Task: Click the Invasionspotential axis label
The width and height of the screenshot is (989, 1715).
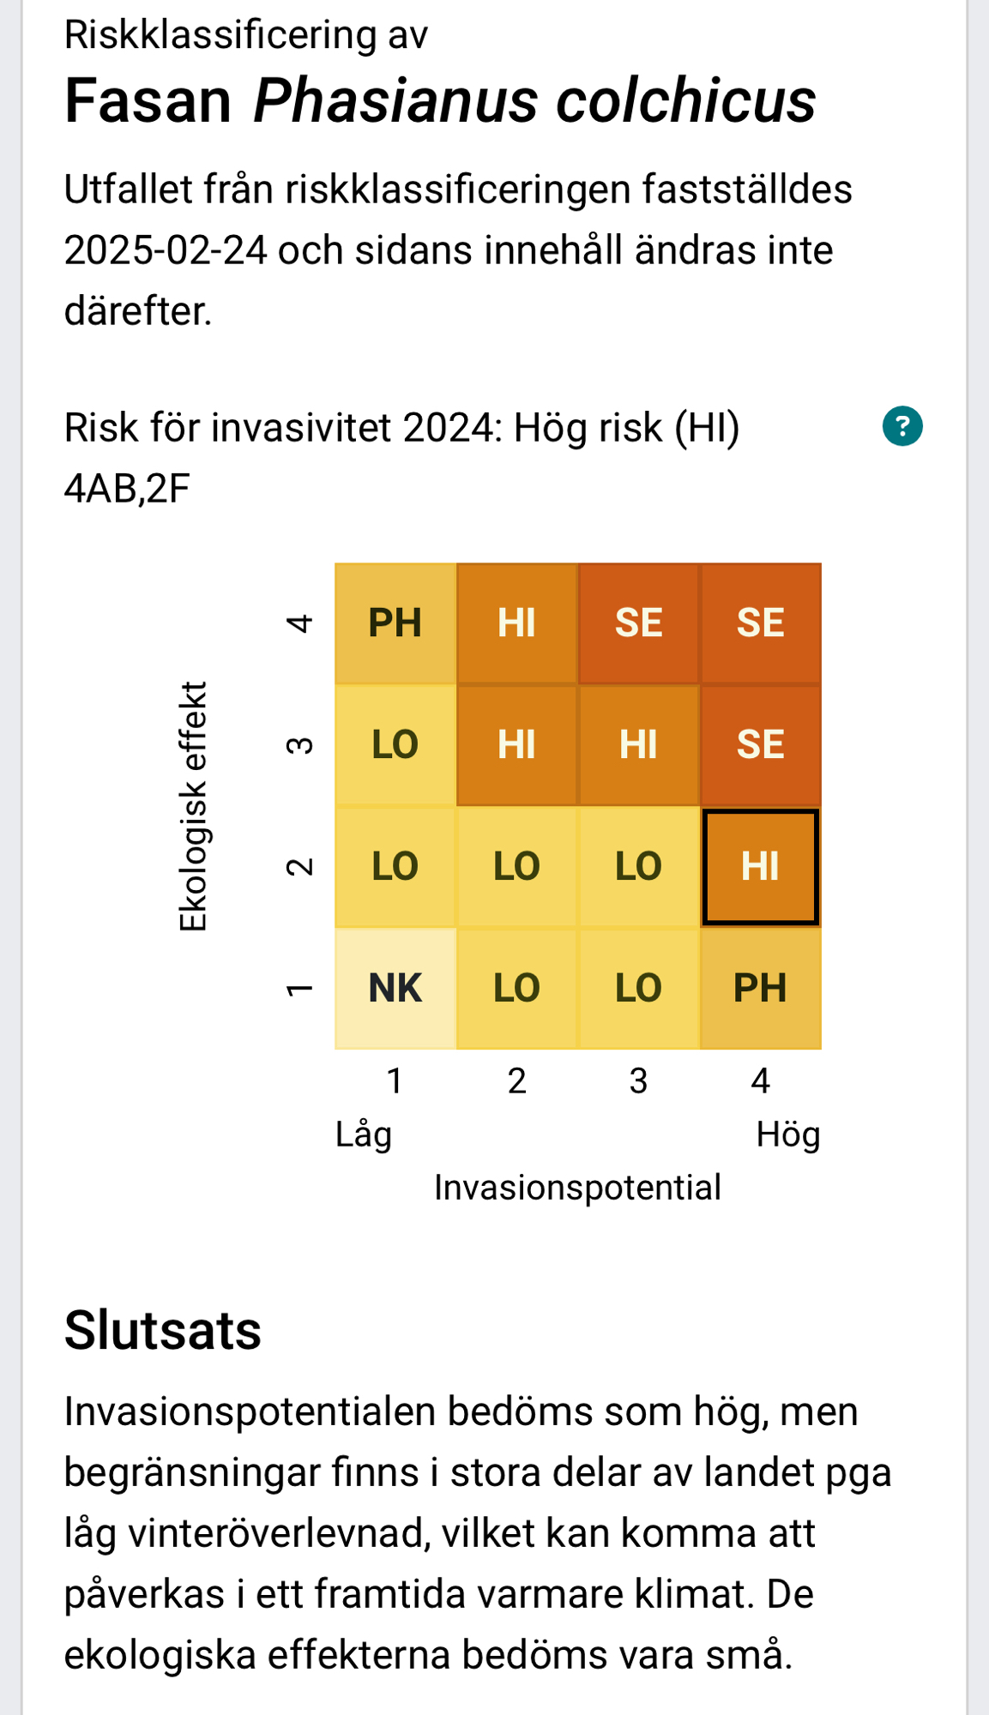Action: coord(577,1188)
